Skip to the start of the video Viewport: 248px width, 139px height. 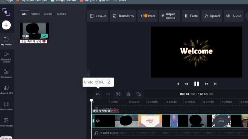[x=178, y=84]
